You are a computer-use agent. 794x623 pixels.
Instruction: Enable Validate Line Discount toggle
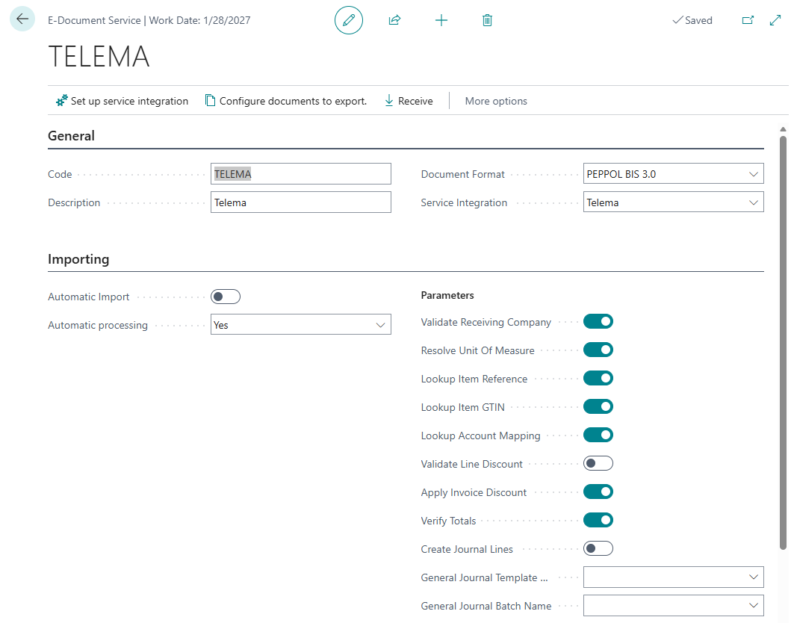click(598, 464)
